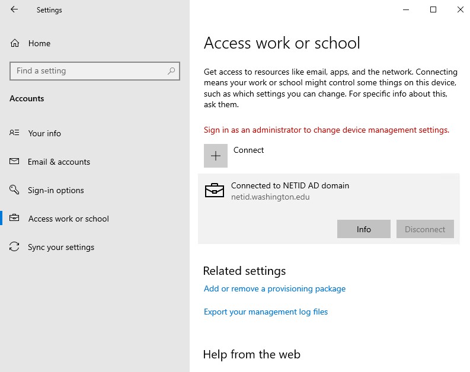Click the Sync your settings arrows icon

point(14,246)
